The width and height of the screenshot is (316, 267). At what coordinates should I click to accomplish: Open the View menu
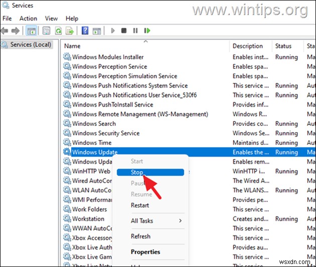click(51, 19)
